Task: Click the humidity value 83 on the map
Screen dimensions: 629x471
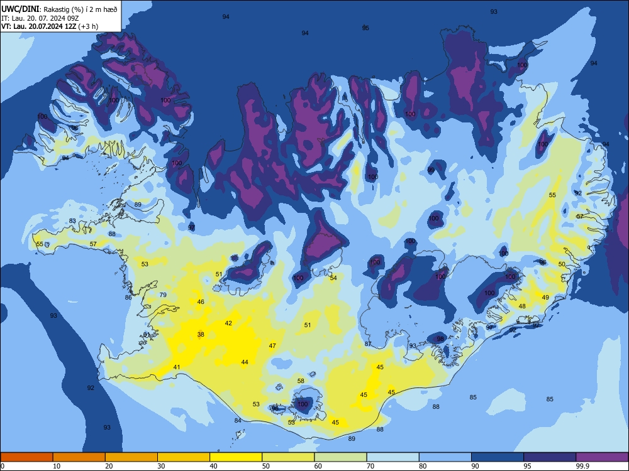Action: tap(72, 220)
